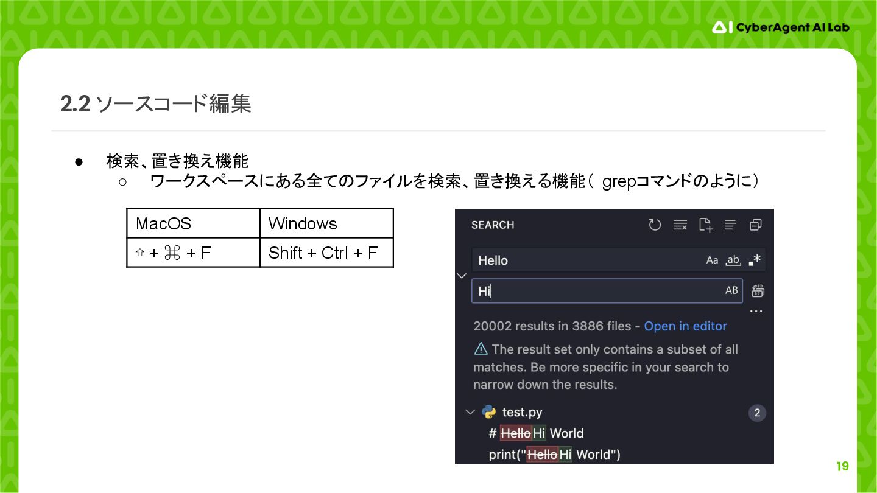Screen dimensions: 877x493
Task: Open results via the Open in editor link
Action: tap(686, 326)
